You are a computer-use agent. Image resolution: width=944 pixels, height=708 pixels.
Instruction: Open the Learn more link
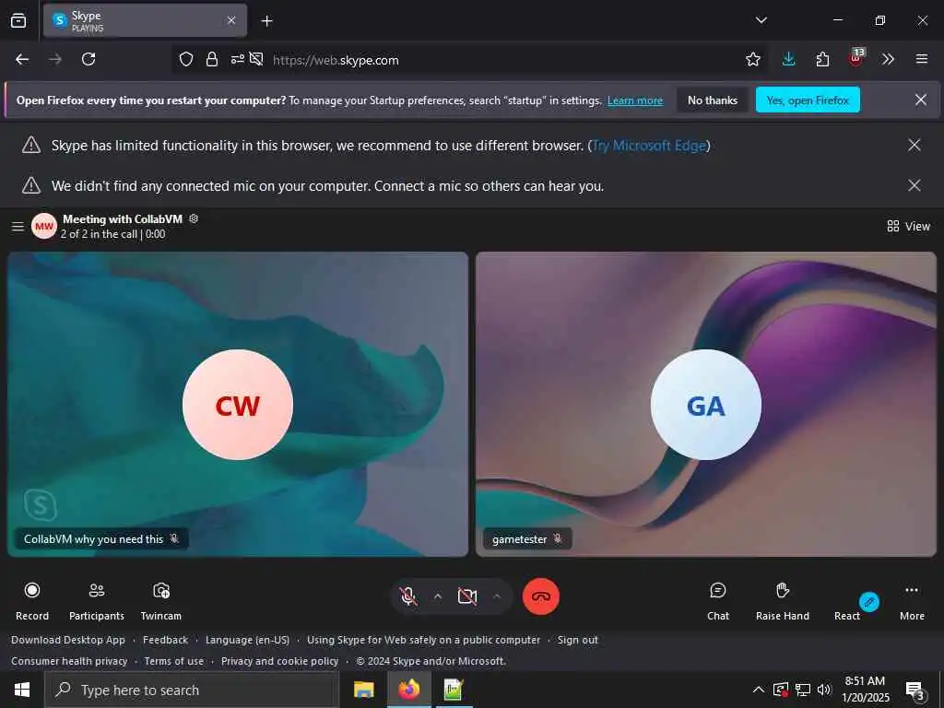point(634,100)
